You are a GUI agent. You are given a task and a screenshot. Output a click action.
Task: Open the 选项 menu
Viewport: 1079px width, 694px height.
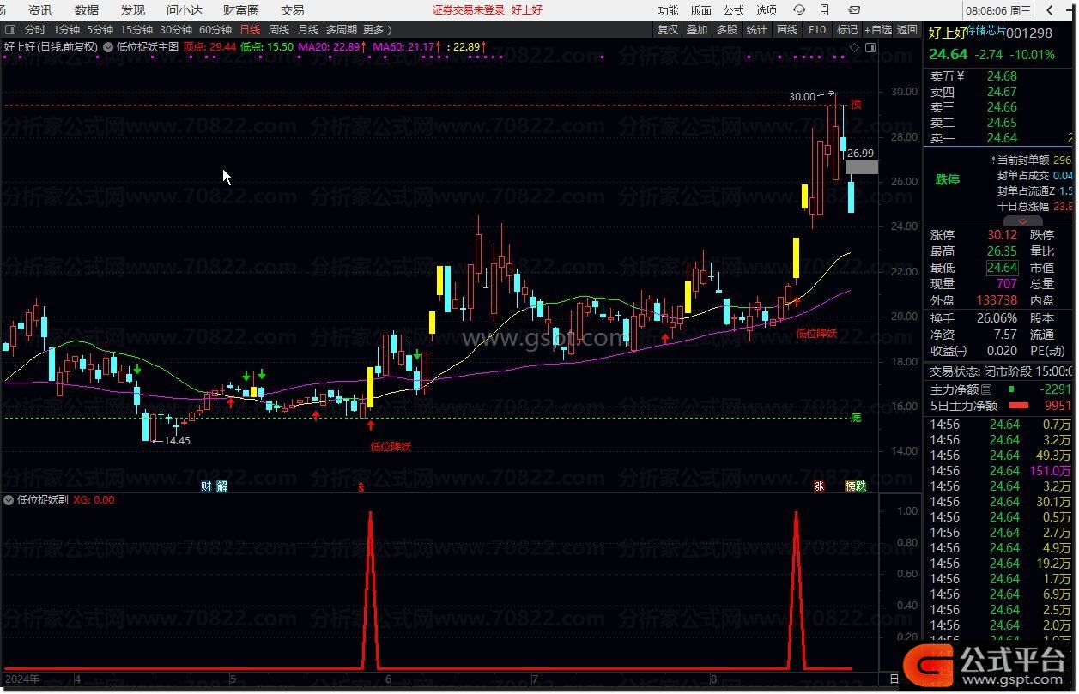click(x=766, y=10)
